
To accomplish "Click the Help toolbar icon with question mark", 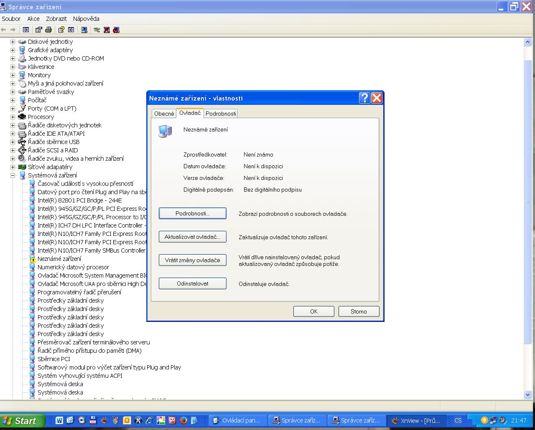I will point(61,30).
